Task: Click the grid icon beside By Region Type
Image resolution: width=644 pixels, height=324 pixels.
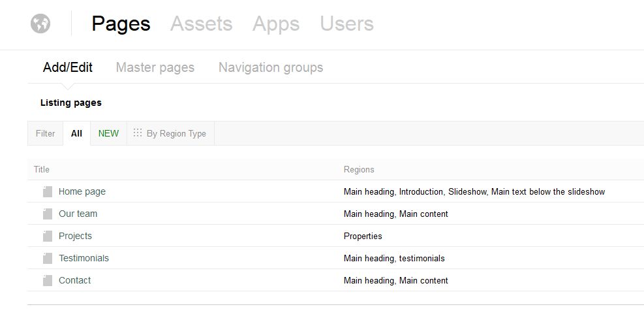Action: (138, 133)
